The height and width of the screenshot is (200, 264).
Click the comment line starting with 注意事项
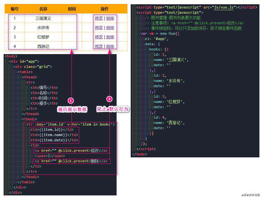click(x=194, y=23)
